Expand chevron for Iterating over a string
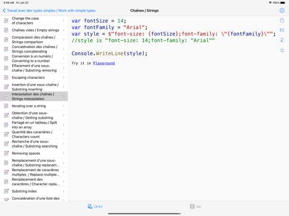The image size is (289, 216). click(63, 106)
